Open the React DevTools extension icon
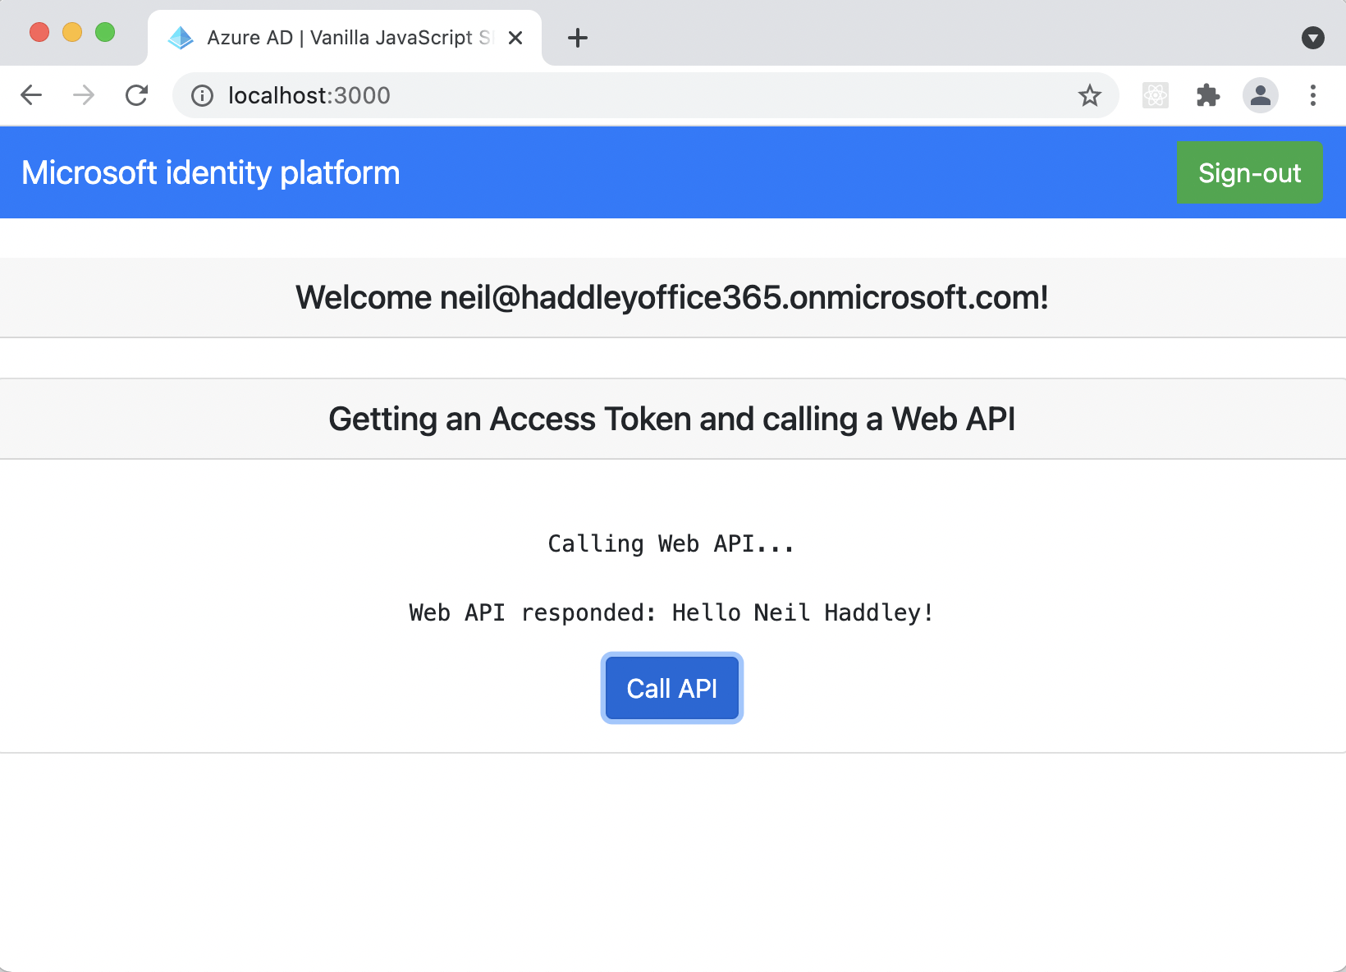Image resolution: width=1346 pixels, height=972 pixels. [x=1155, y=95]
